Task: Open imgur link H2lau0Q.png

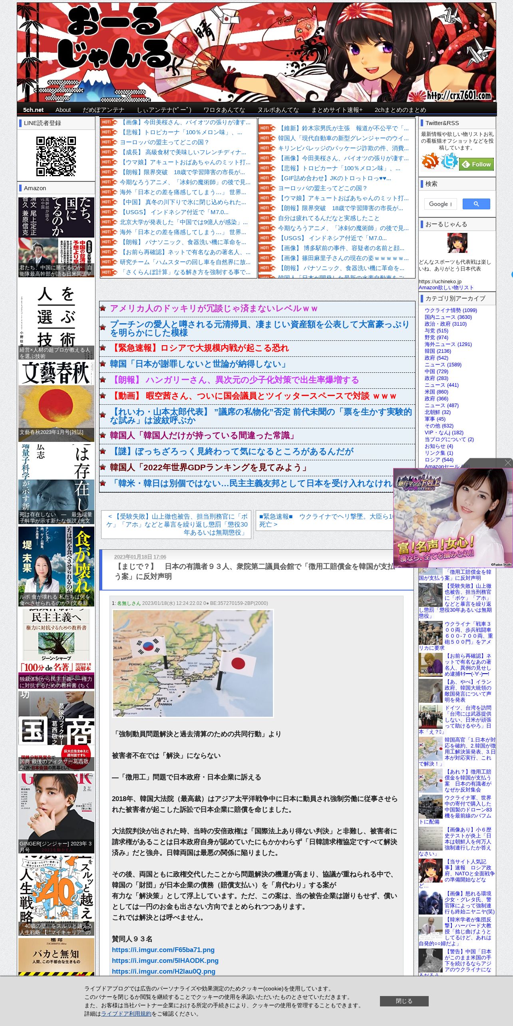Action: [163, 971]
